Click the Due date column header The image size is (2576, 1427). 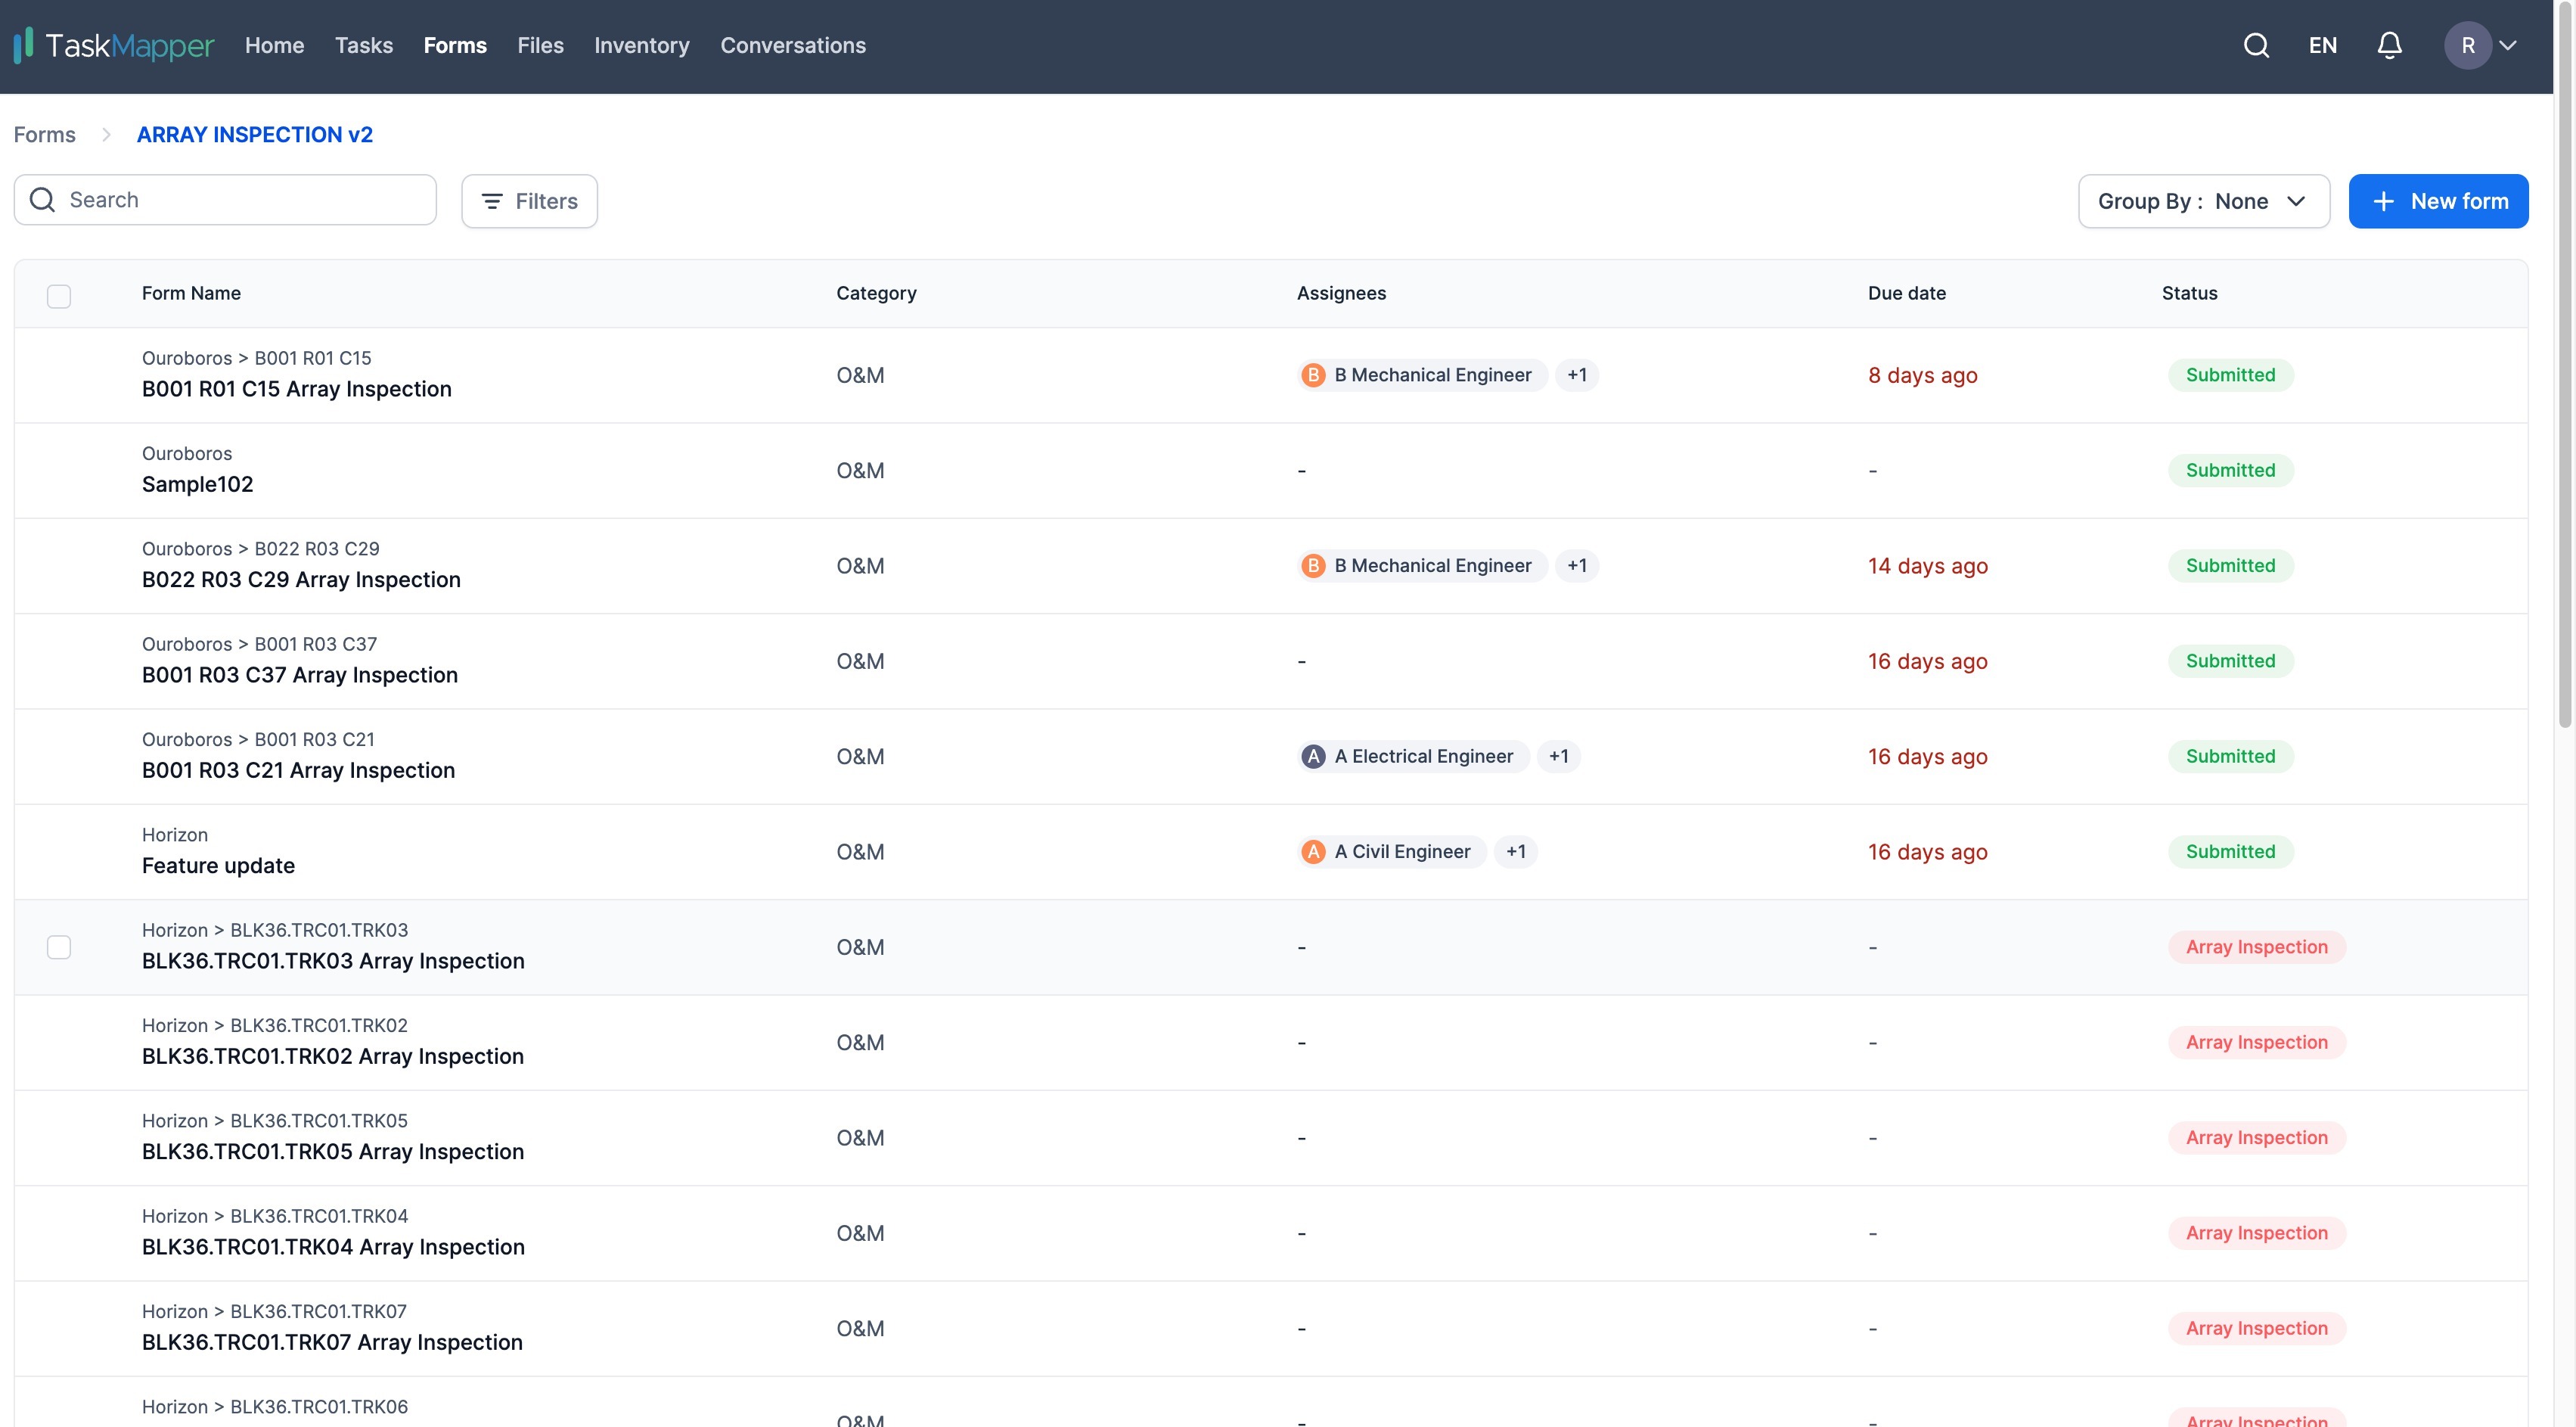click(x=1906, y=294)
